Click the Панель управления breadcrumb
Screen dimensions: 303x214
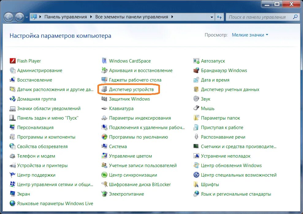[x=66, y=17]
